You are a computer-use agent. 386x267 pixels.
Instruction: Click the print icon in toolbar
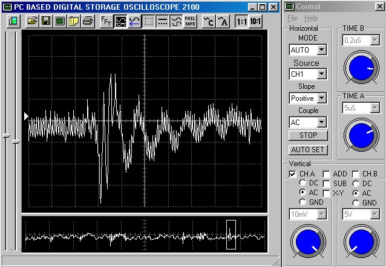(88, 21)
